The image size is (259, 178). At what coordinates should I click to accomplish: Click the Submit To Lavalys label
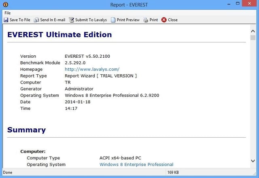[91, 20]
